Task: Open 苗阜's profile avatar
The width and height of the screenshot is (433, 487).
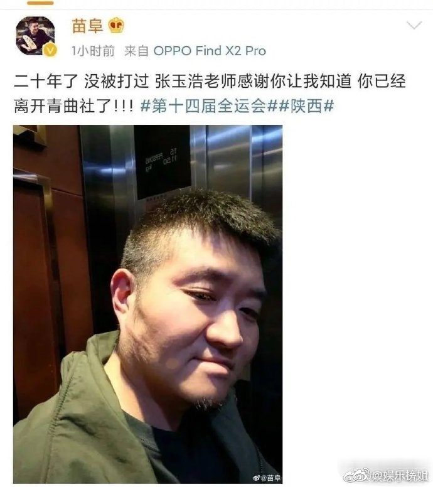Action: point(35,36)
